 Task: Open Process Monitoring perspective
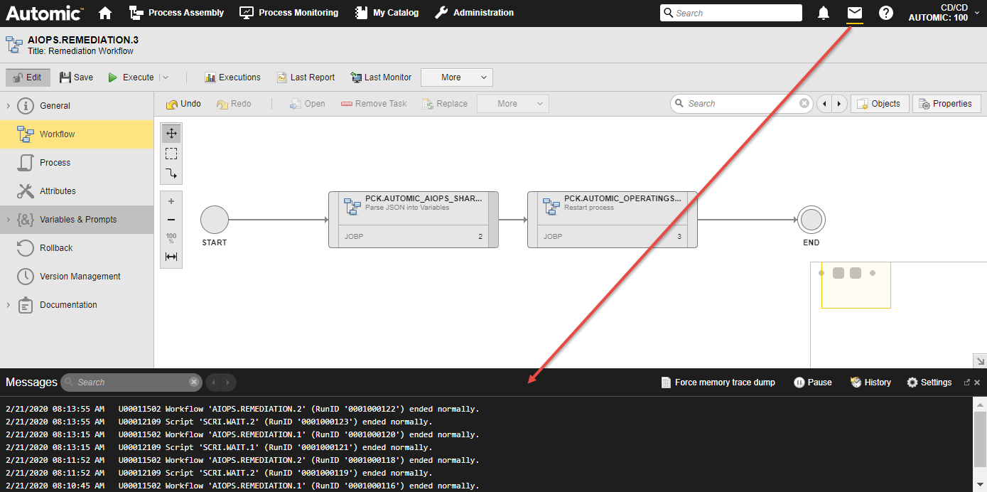(x=288, y=13)
